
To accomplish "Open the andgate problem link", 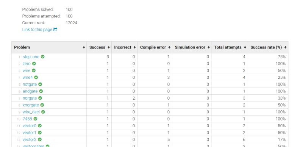I will point(30,91).
